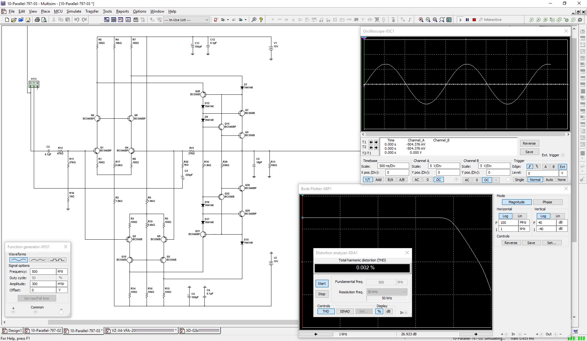Run electrical rules check icon

click(216, 20)
